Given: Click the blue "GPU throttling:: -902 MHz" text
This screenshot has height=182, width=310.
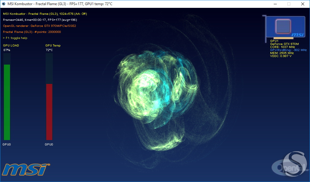Looking at the screenshot, I should (289, 50).
